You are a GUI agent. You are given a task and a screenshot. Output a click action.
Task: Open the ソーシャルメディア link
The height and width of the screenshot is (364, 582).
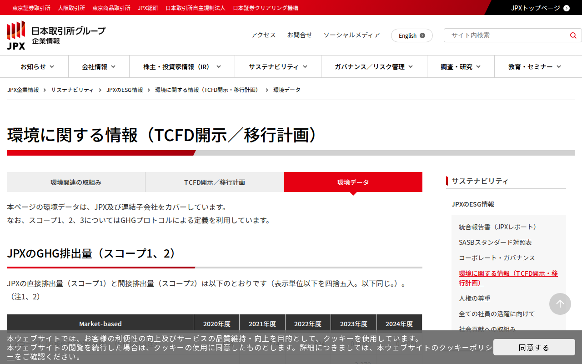(x=351, y=35)
